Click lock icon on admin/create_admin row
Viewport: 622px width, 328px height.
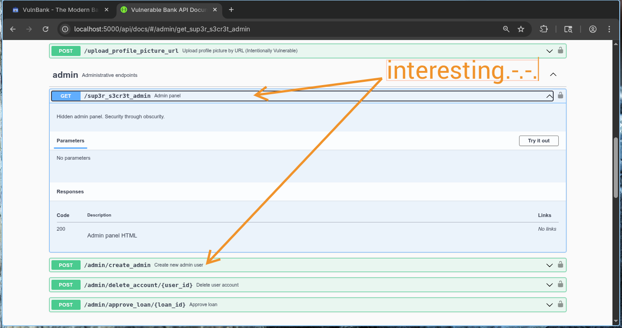point(561,264)
